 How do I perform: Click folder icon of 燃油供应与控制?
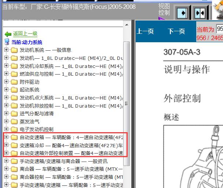[x=14, y=74]
